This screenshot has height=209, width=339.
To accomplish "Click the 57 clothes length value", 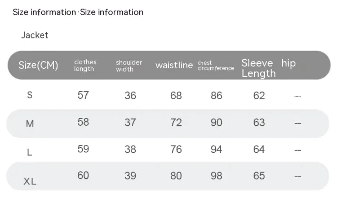I will (83, 95).
